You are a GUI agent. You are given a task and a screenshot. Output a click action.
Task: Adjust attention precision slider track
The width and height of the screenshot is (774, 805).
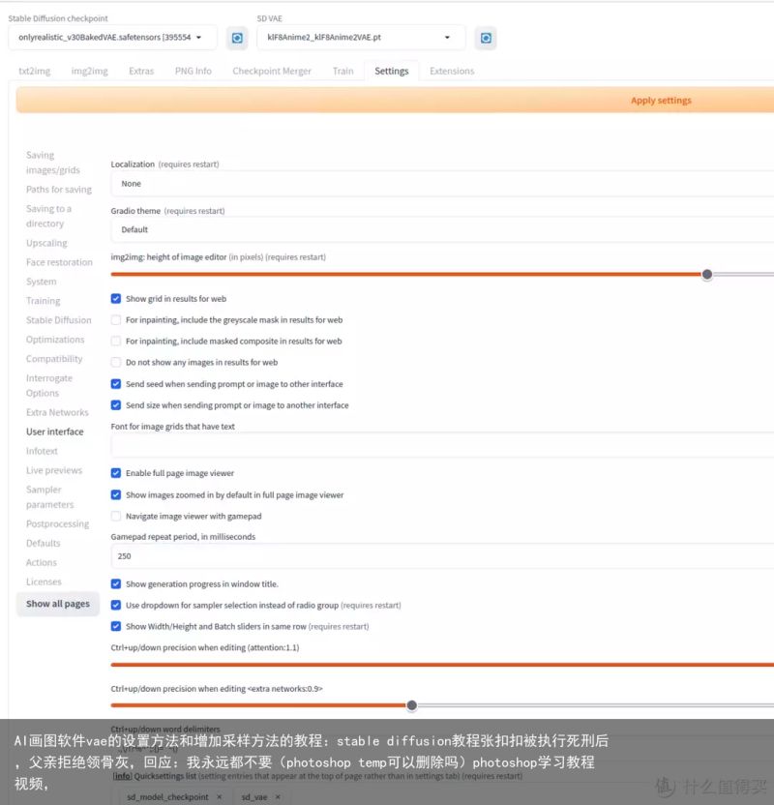tap(442, 665)
